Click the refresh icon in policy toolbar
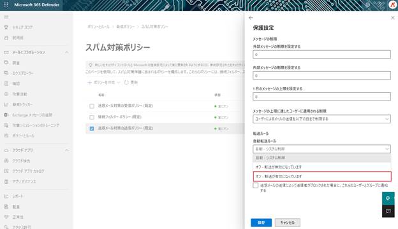Viewport: 398px width, 229px height. [x=126, y=83]
